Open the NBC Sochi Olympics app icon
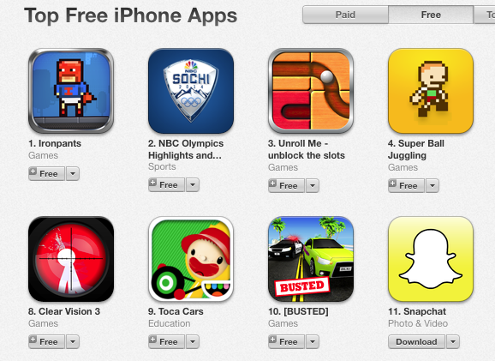The width and height of the screenshot is (495, 361). (191, 91)
